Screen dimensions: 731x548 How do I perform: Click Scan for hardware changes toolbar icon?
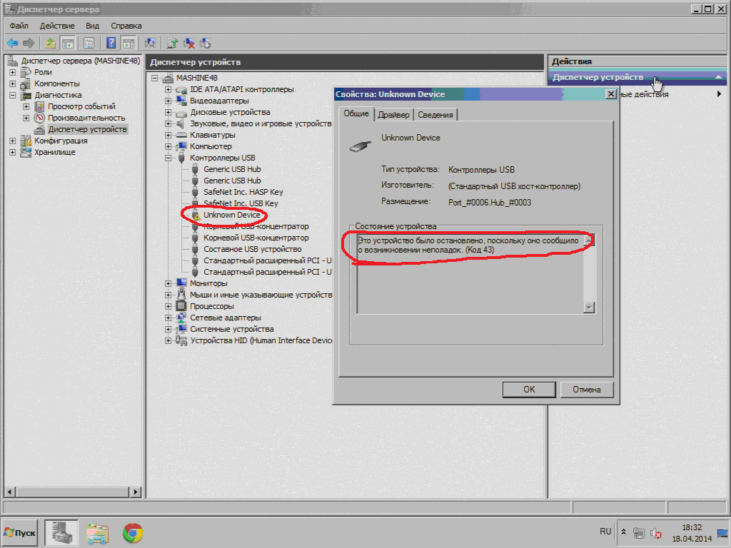151,43
